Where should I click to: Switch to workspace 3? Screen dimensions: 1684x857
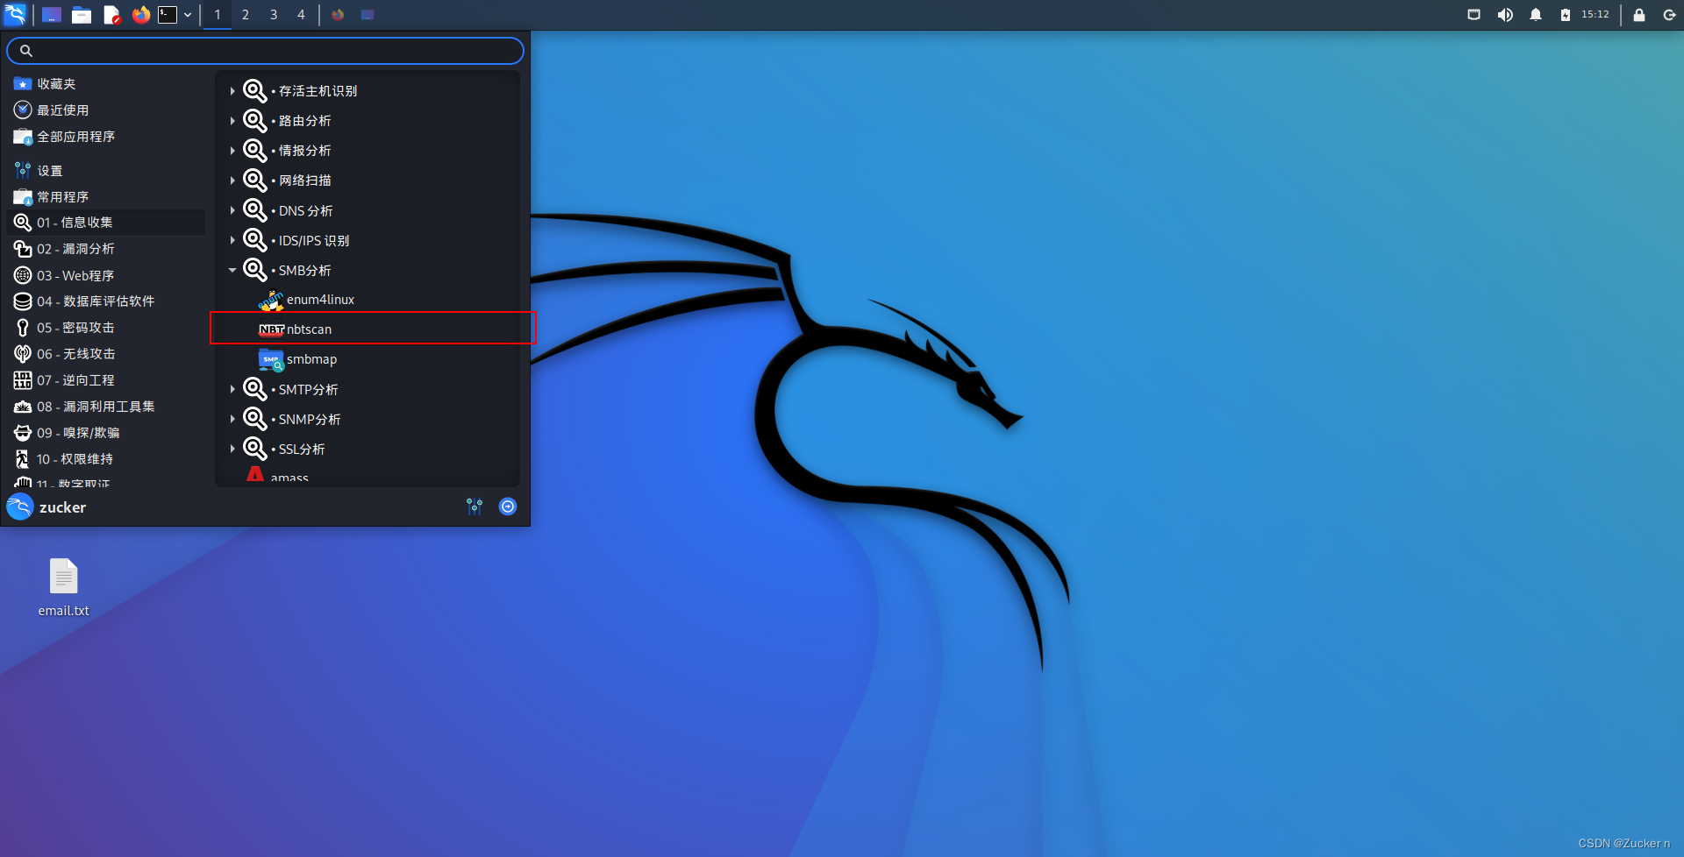coord(274,15)
